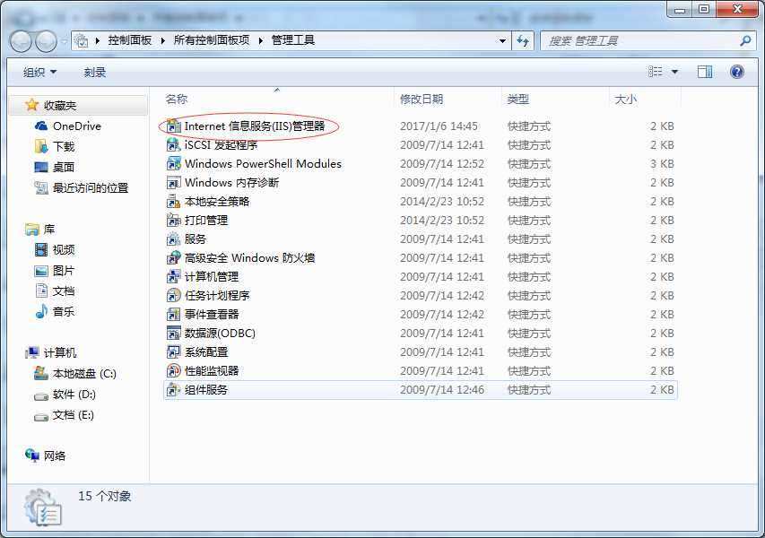
Task: Expand the arrow after 所有控制面板项 breadcrumb
Action: pos(260,40)
